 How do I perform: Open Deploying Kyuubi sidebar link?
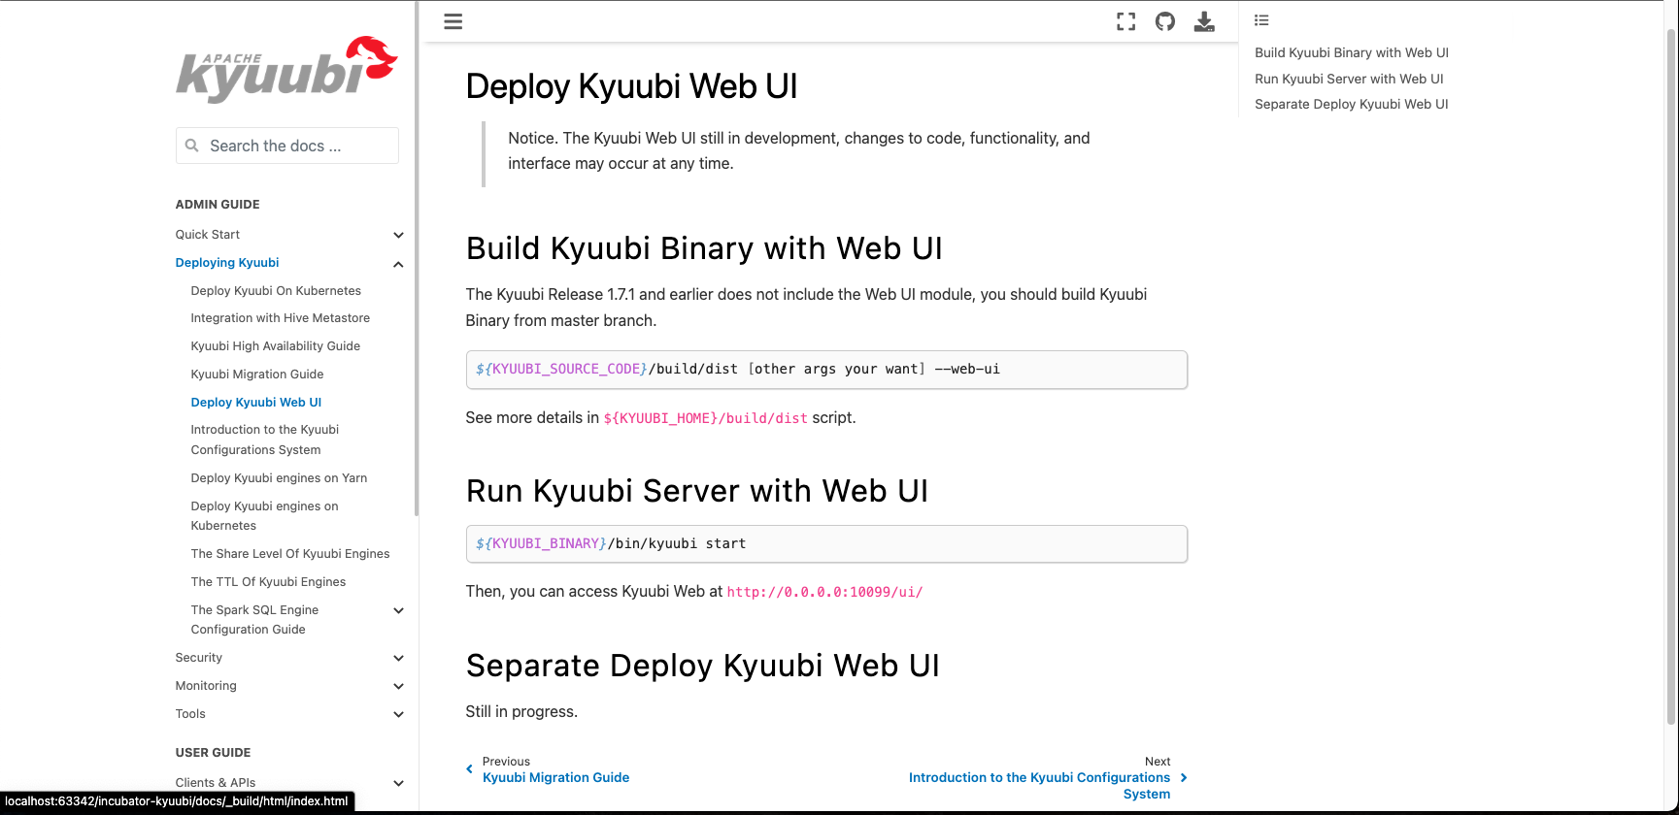coord(227,263)
